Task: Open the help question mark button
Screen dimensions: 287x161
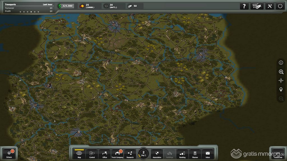Action: 244,6
